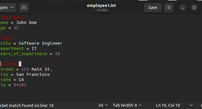Click on years_of_experience key text
The width and height of the screenshot is (202, 109).
click(x=23, y=54)
